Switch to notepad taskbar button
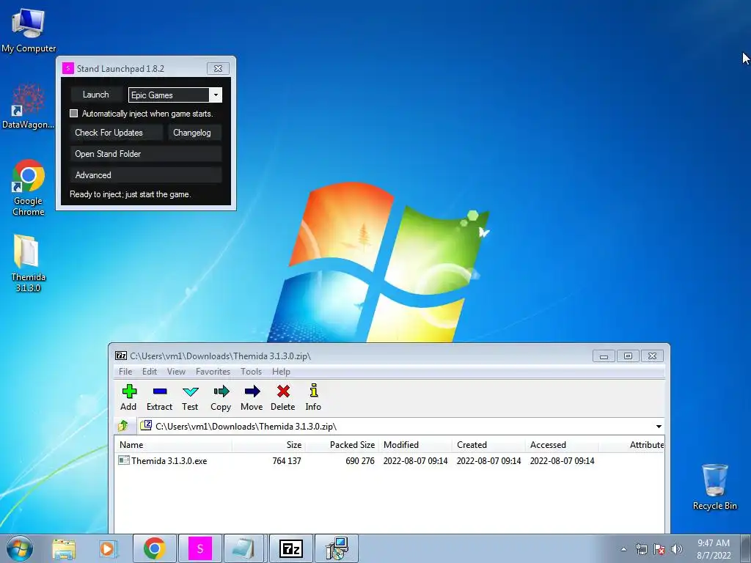Viewport: 751px width, 563px height. [245, 548]
